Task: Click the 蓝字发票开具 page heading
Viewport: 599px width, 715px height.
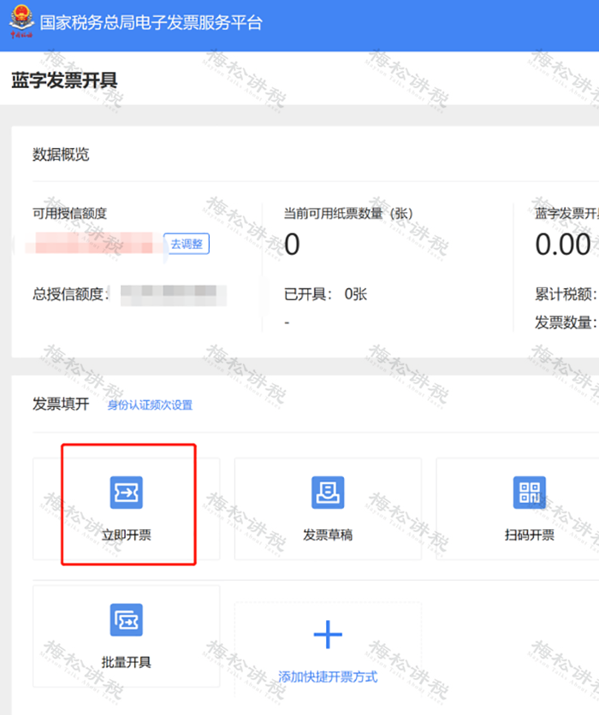Action: point(64,80)
